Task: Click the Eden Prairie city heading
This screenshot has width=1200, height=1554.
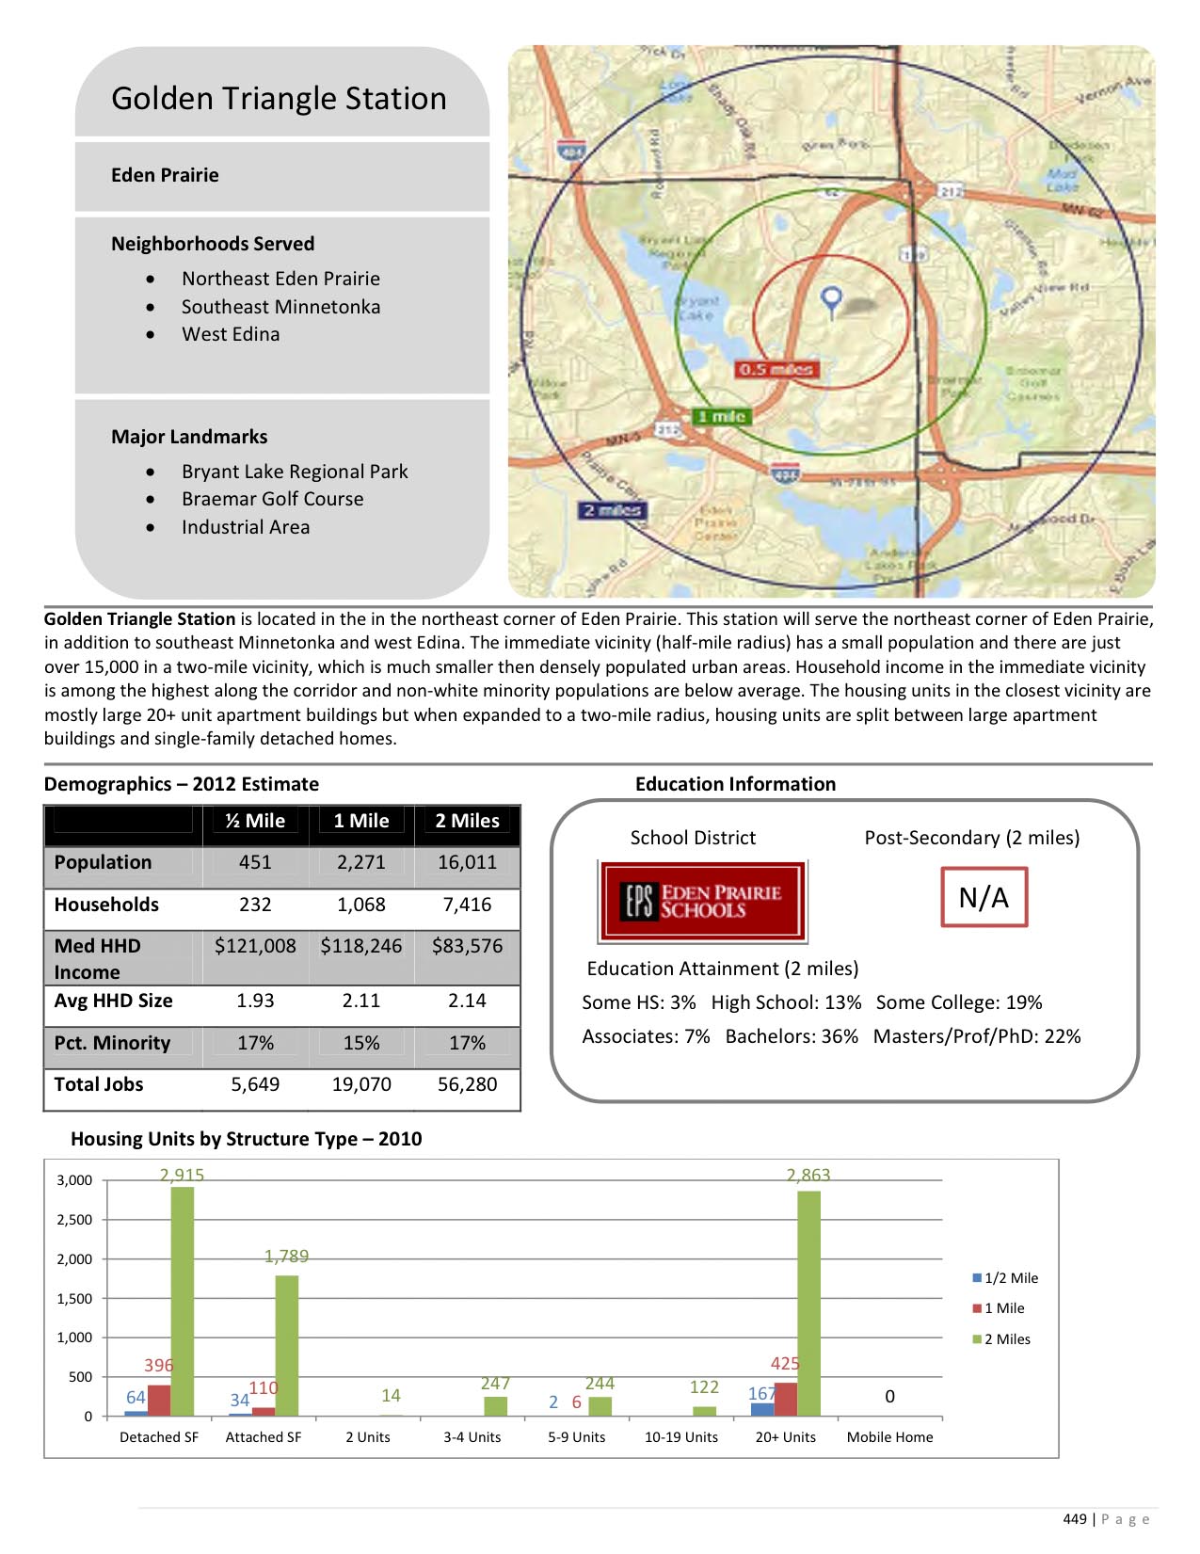Action: [165, 175]
